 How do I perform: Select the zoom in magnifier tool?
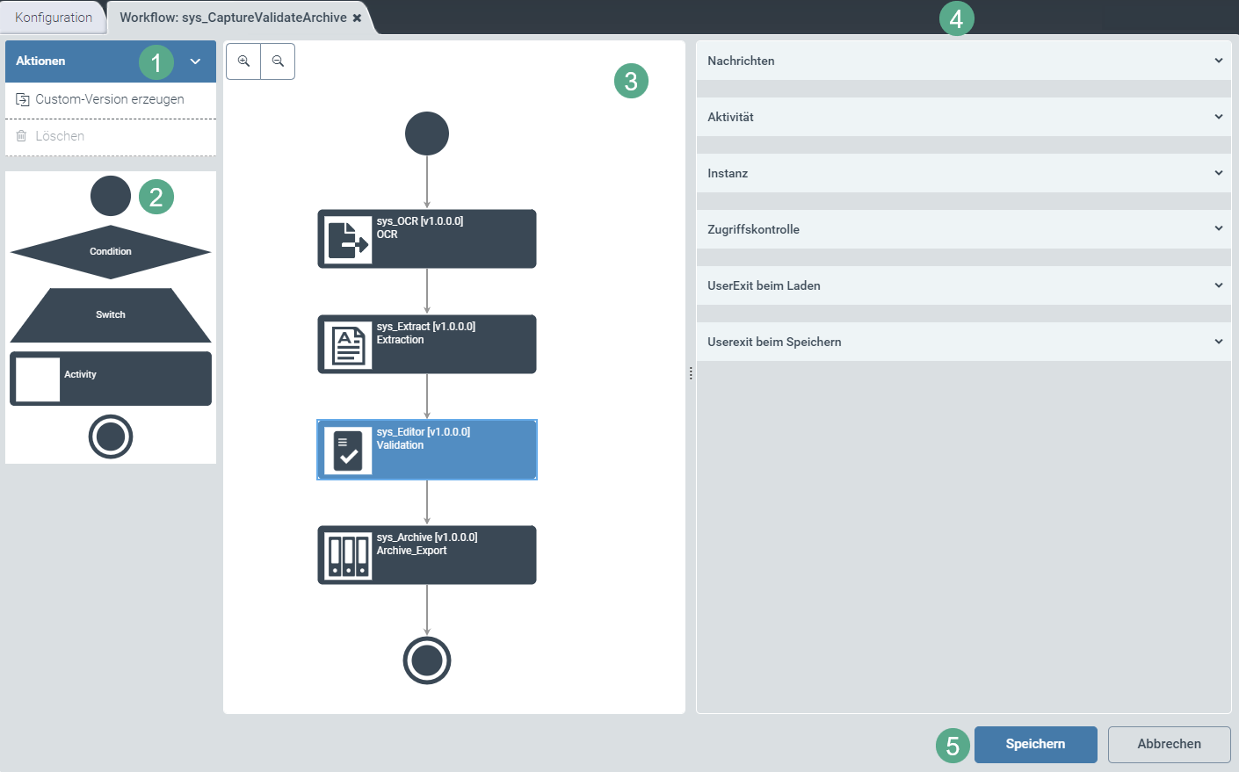(x=243, y=61)
